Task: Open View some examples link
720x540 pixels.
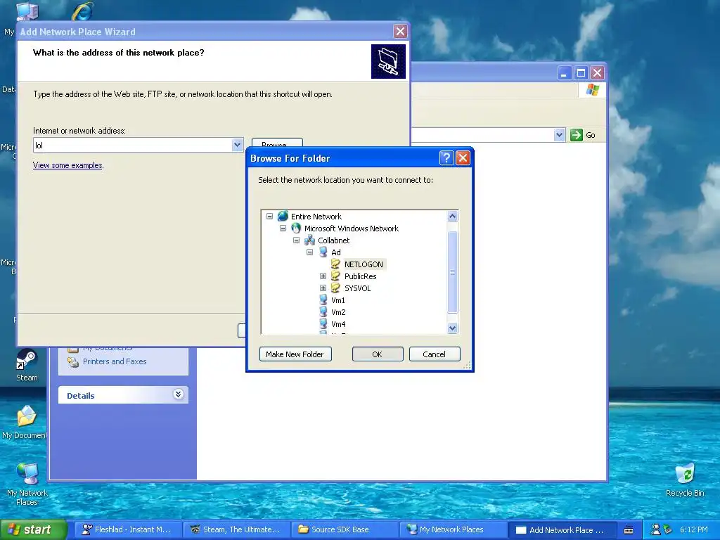Action: (68, 165)
